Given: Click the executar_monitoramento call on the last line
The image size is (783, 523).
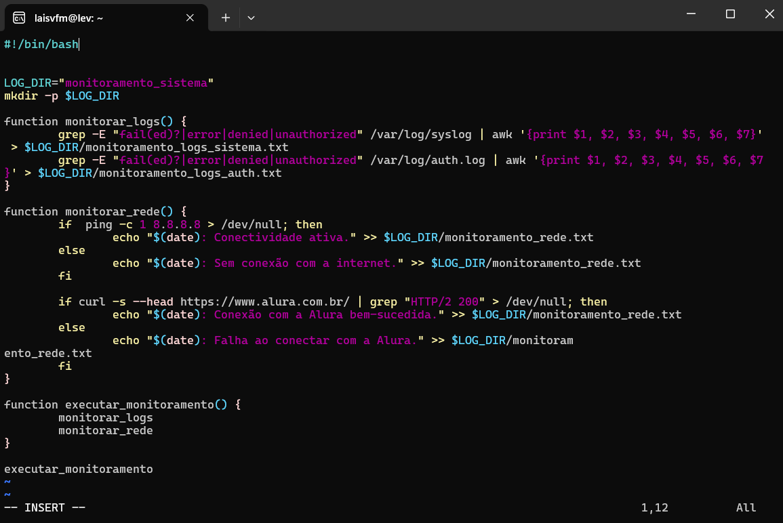Looking at the screenshot, I should pyautogui.click(x=78, y=469).
